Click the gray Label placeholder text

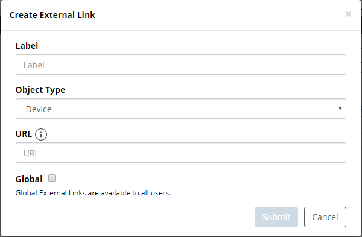click(34, 65)
